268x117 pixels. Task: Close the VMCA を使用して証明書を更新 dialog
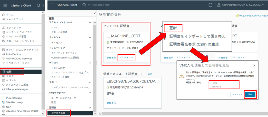coord(254,66)
